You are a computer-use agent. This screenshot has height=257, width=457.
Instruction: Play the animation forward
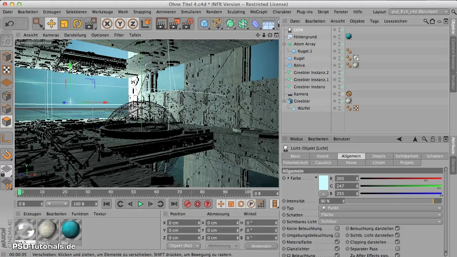pos(140,204)
